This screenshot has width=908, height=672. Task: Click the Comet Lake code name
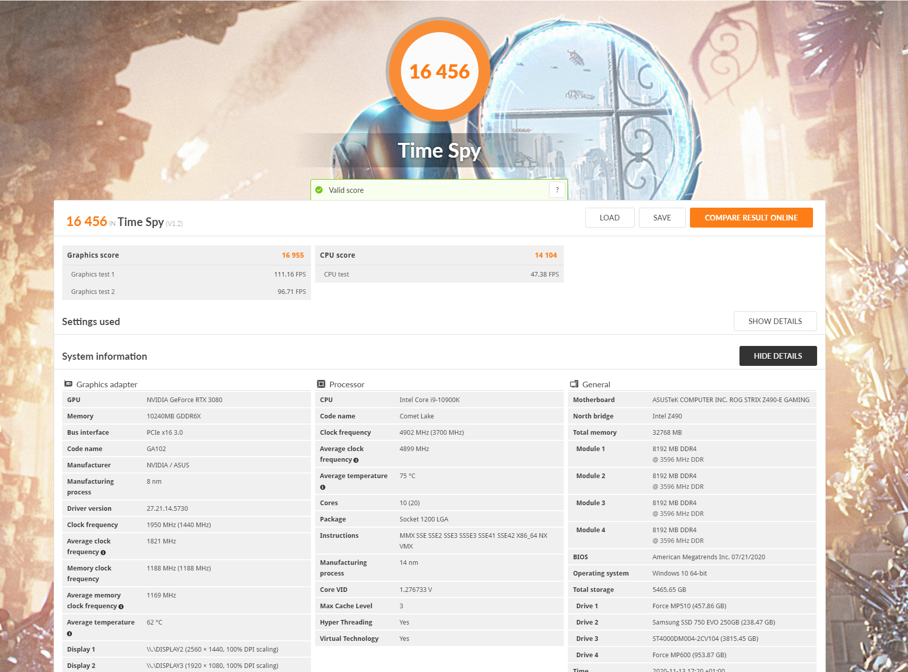pos(417,416)
